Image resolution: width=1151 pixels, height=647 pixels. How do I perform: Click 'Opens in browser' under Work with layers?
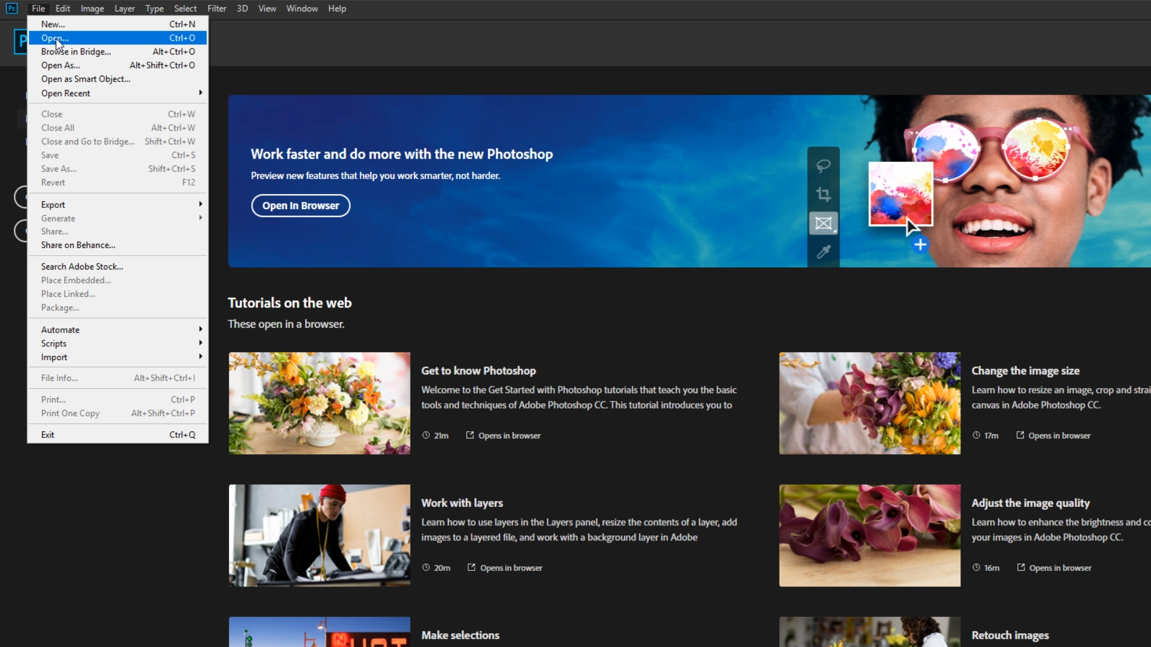511,568
